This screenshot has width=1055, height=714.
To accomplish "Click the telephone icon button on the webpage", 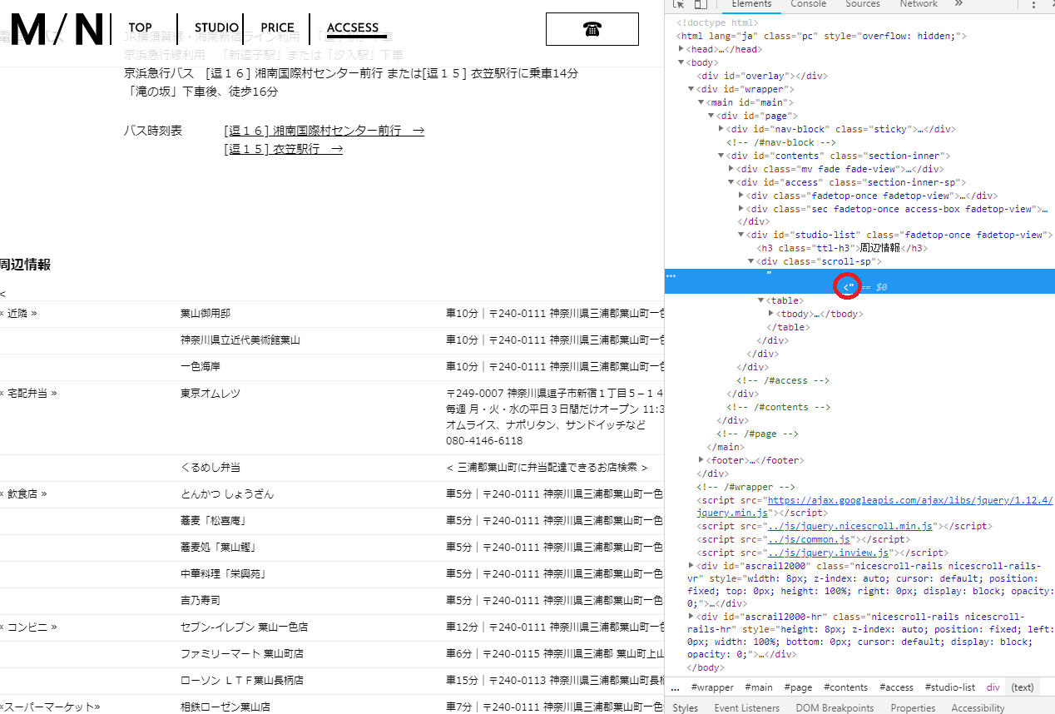I will [592, 29].
